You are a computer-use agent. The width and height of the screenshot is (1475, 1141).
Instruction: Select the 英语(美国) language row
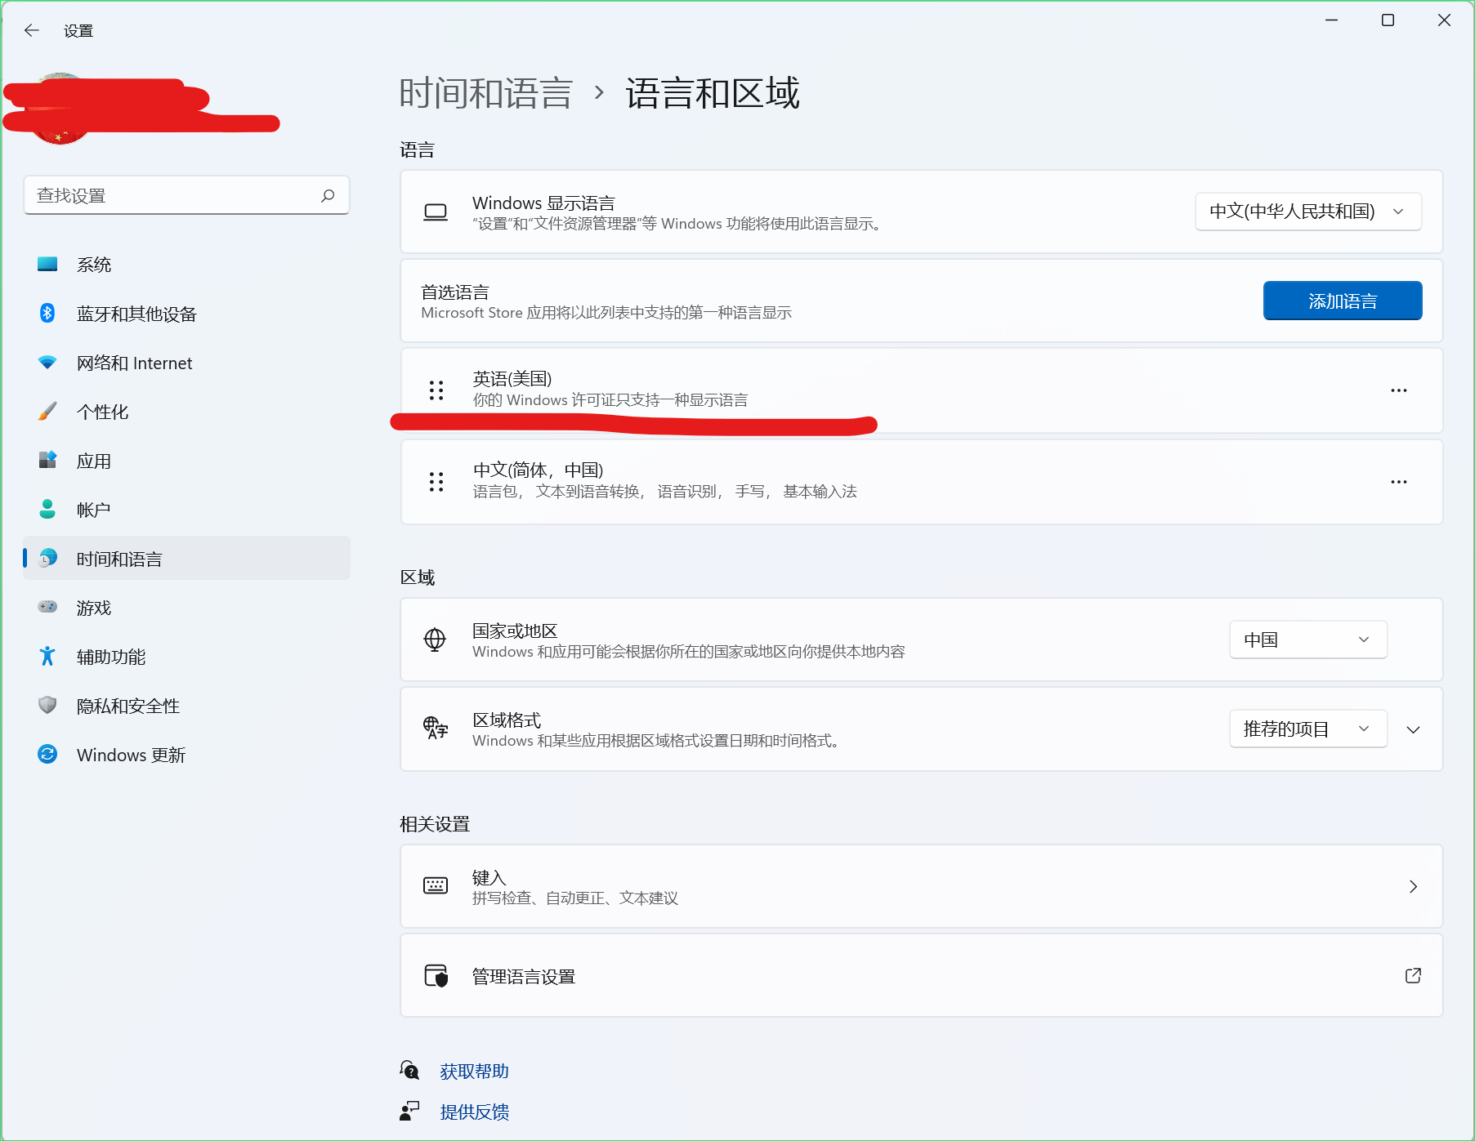click(922, 390)
